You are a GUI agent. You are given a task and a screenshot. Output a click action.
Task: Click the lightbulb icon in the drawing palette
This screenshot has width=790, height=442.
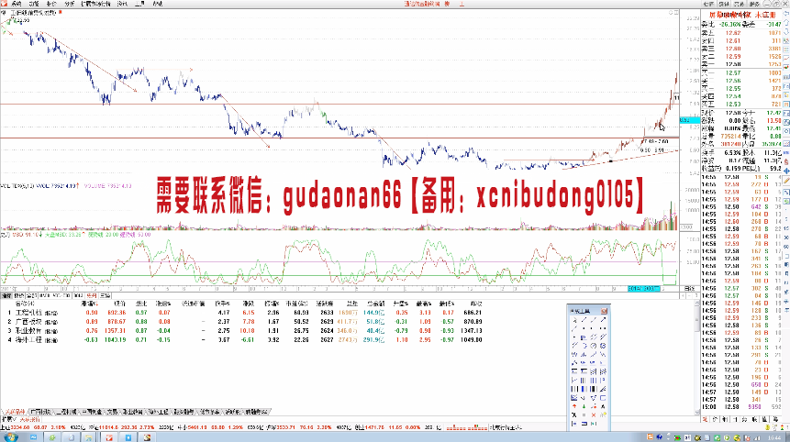point(603,414)
